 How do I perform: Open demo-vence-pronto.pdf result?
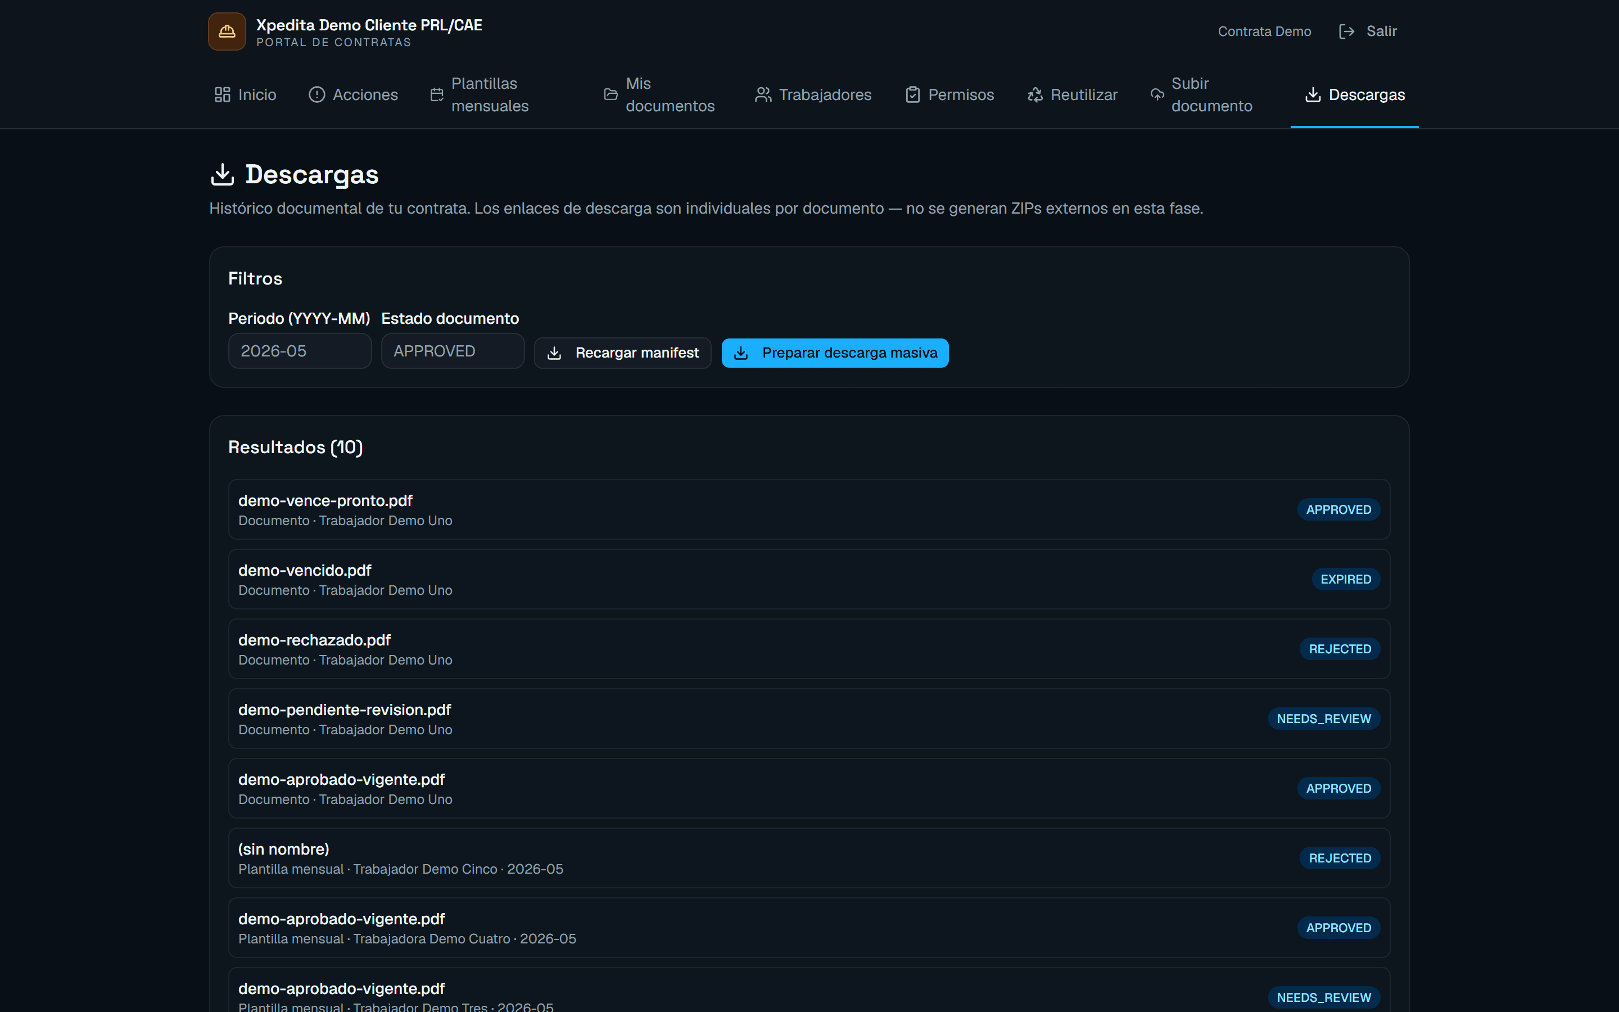click(x=809, y=509)
